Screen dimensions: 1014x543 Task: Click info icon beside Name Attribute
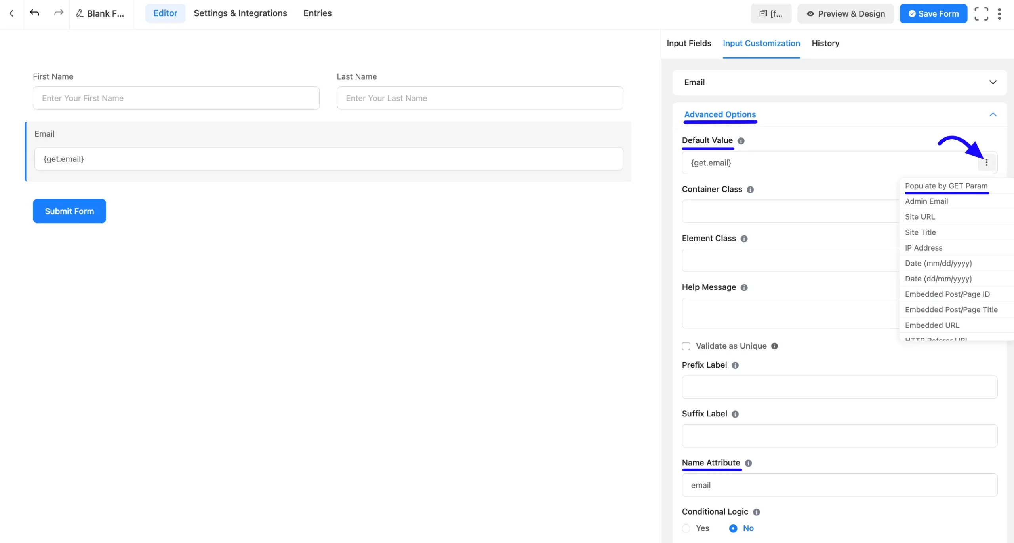tap(748, 463)
